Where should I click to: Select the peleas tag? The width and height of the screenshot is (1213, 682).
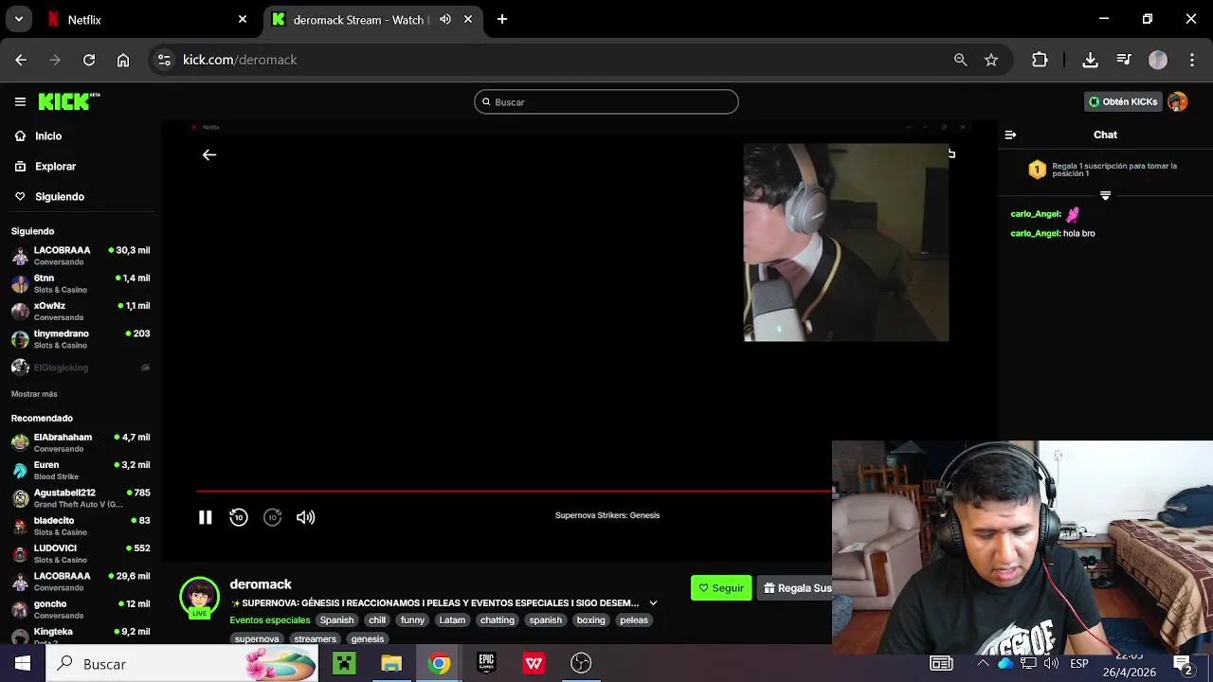pos(634,620)
